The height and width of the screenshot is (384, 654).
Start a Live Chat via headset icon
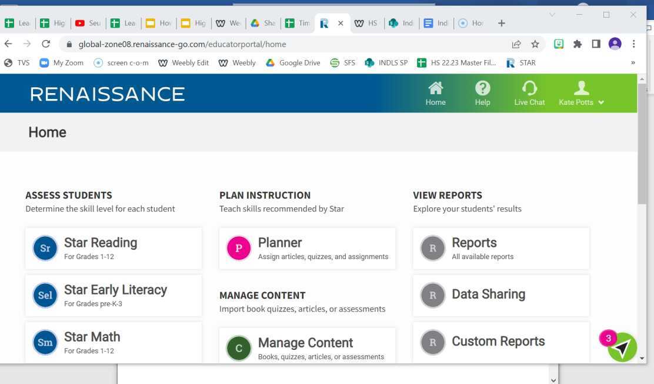click(529, 89)
